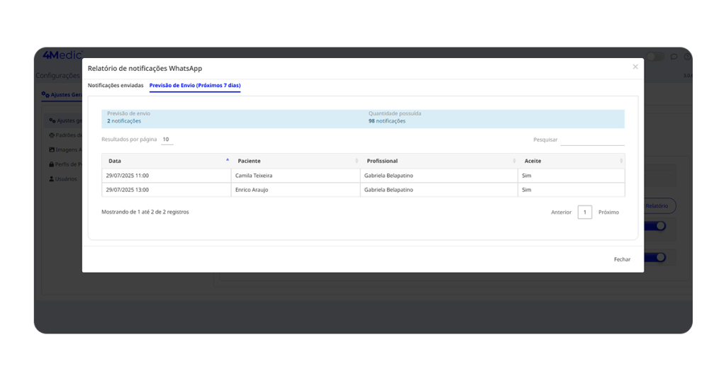The width and height of the screenshot is (726, 381).
Task: Toggle the upper blue switch in background
Action: point(655,226)
